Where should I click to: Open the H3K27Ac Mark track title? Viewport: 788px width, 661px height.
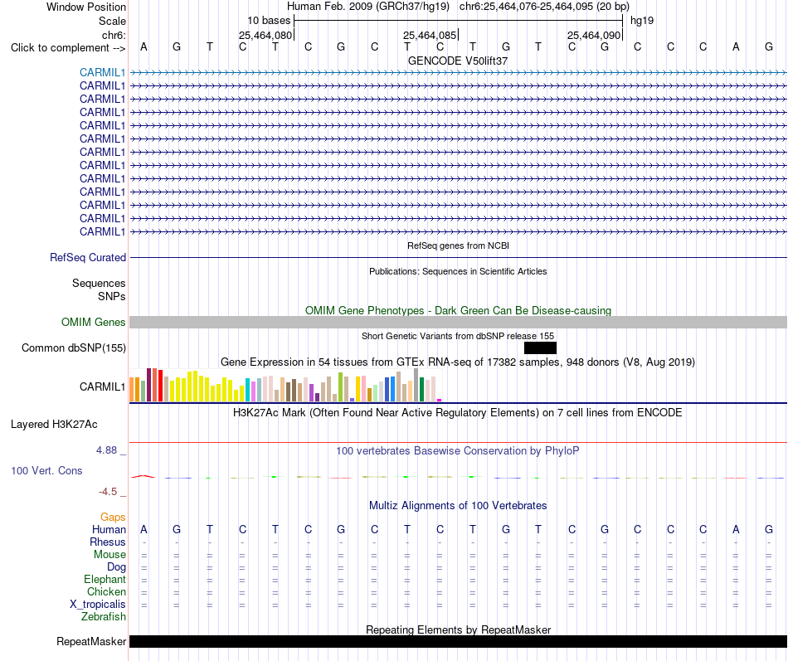(458, 413)
